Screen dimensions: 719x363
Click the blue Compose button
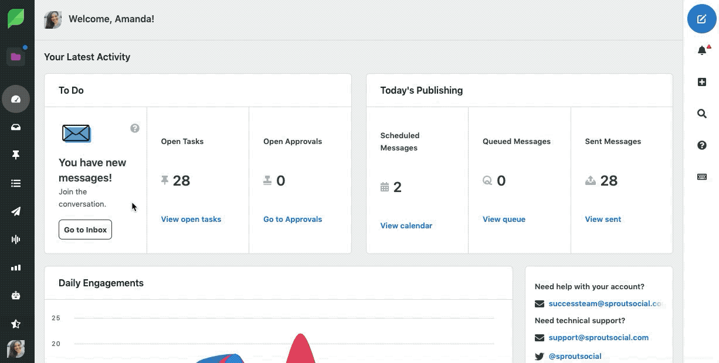coord(701,19)
